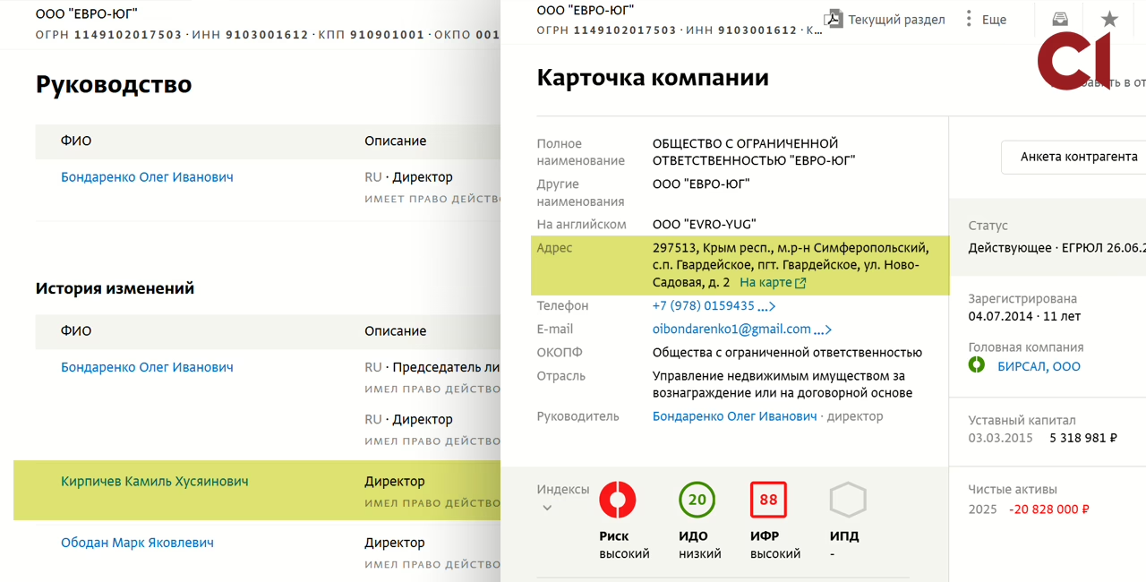Open the На карте map link
Image resolution: width=1146 pixels, height=582 pixels.
773,282
